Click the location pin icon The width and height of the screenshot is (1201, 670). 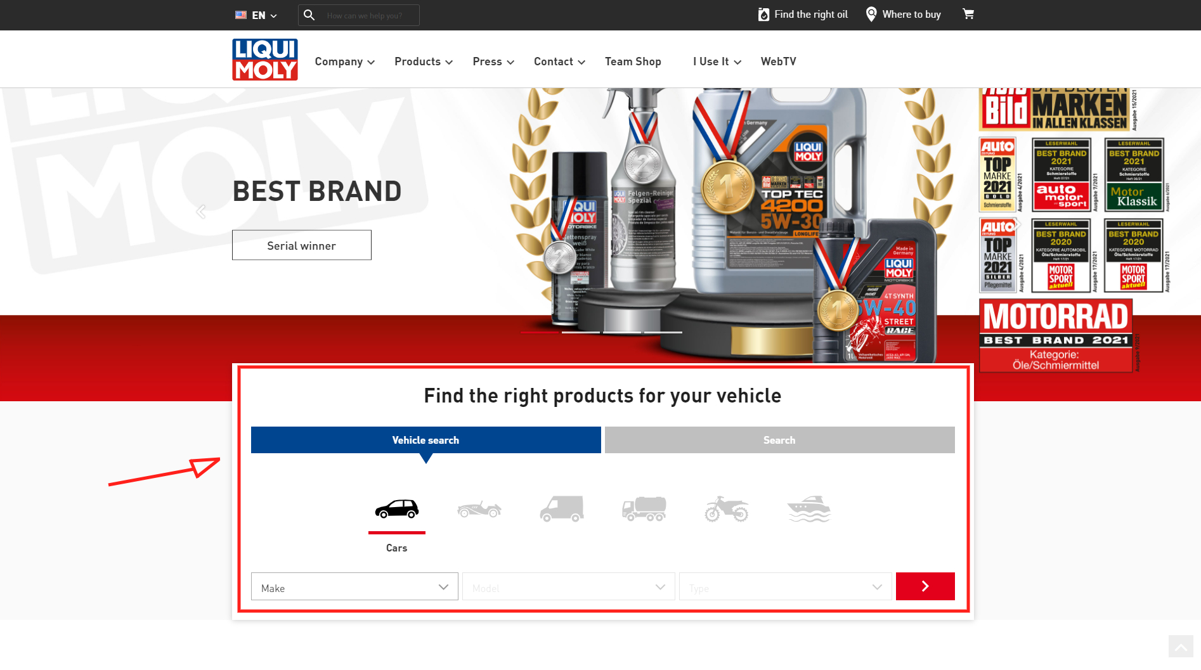pyautogui.click(x=872, y=14)
